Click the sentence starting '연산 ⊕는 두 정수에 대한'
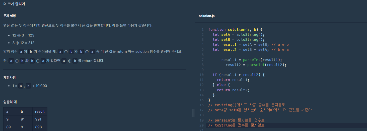 click(x=78, y=25)
